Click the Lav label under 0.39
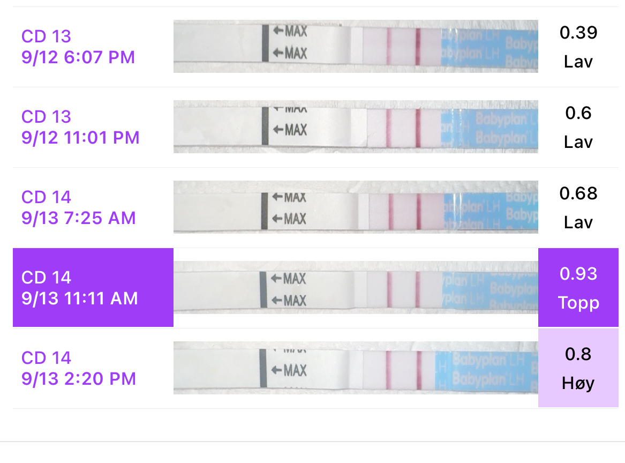The image size is (625, 463). tap(578, 62)
